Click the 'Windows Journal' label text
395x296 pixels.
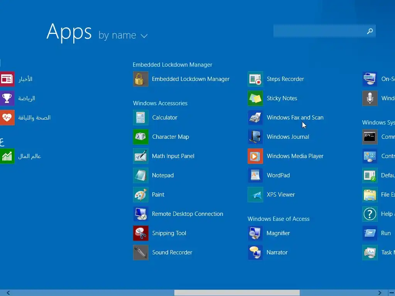288,137
